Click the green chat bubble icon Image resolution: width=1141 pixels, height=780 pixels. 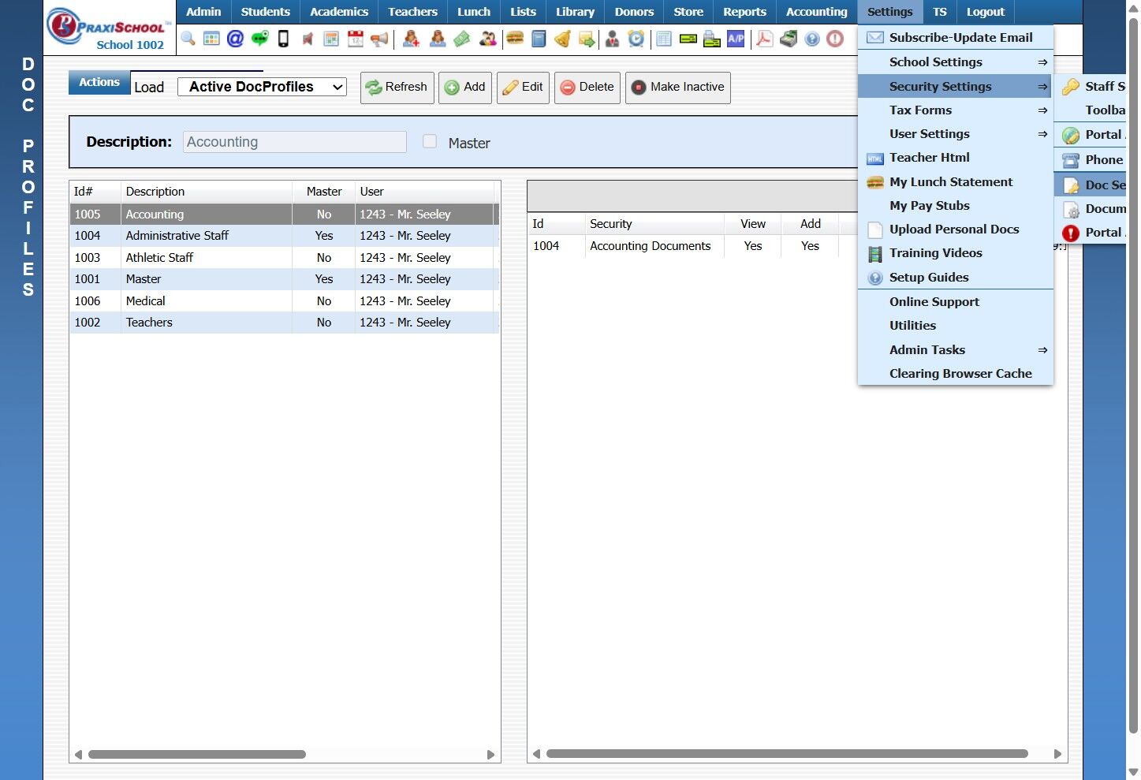[259, 39]
